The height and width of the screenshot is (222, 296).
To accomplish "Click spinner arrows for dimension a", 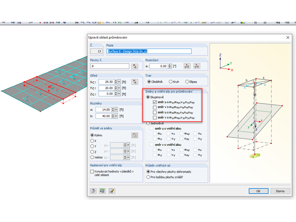I will point(113,109).
